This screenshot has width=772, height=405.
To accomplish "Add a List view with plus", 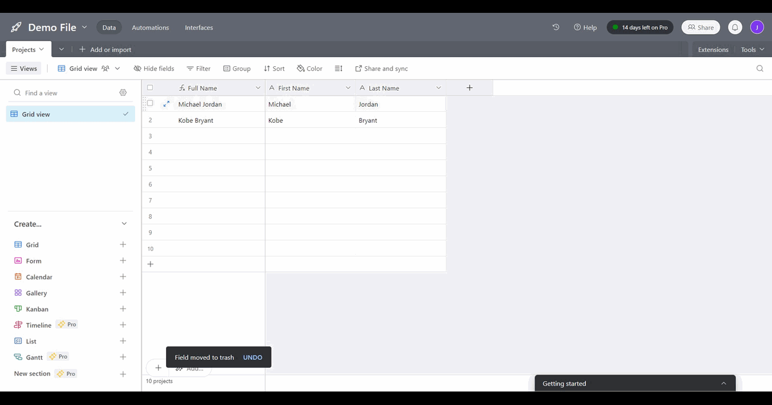I will [x=123, y=341].
